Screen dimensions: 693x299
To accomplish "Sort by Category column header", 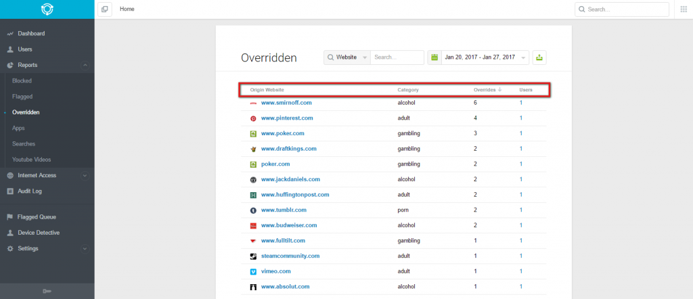I will click(x=408, y=90).
